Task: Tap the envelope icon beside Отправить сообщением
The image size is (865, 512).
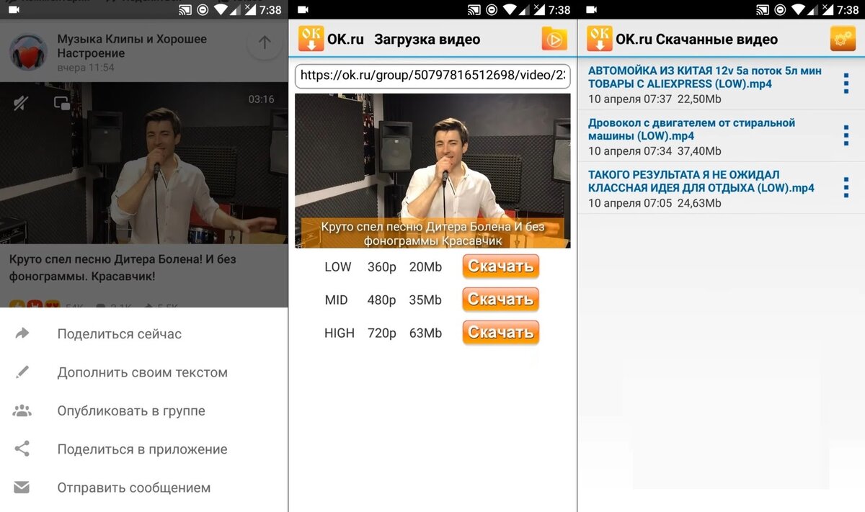Action: (22, 488)
